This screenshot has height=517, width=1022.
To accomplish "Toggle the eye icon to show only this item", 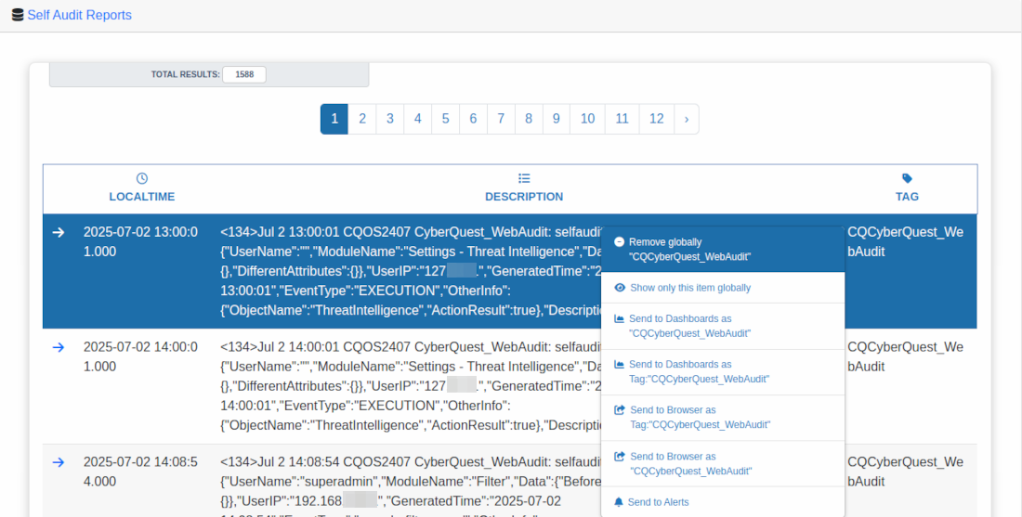I will tap(620, 288).
